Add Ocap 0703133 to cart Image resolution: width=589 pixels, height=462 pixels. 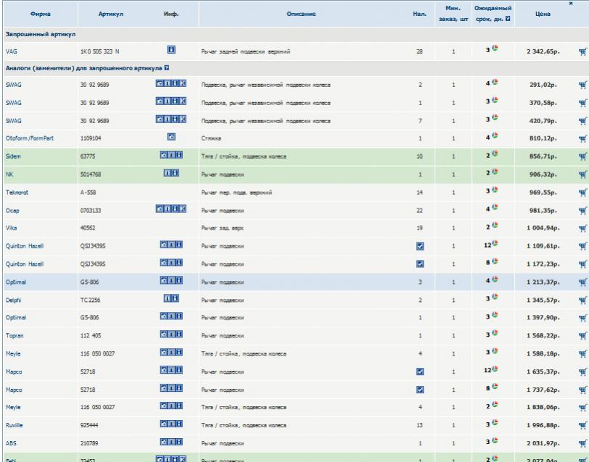(x=582, y=211)
